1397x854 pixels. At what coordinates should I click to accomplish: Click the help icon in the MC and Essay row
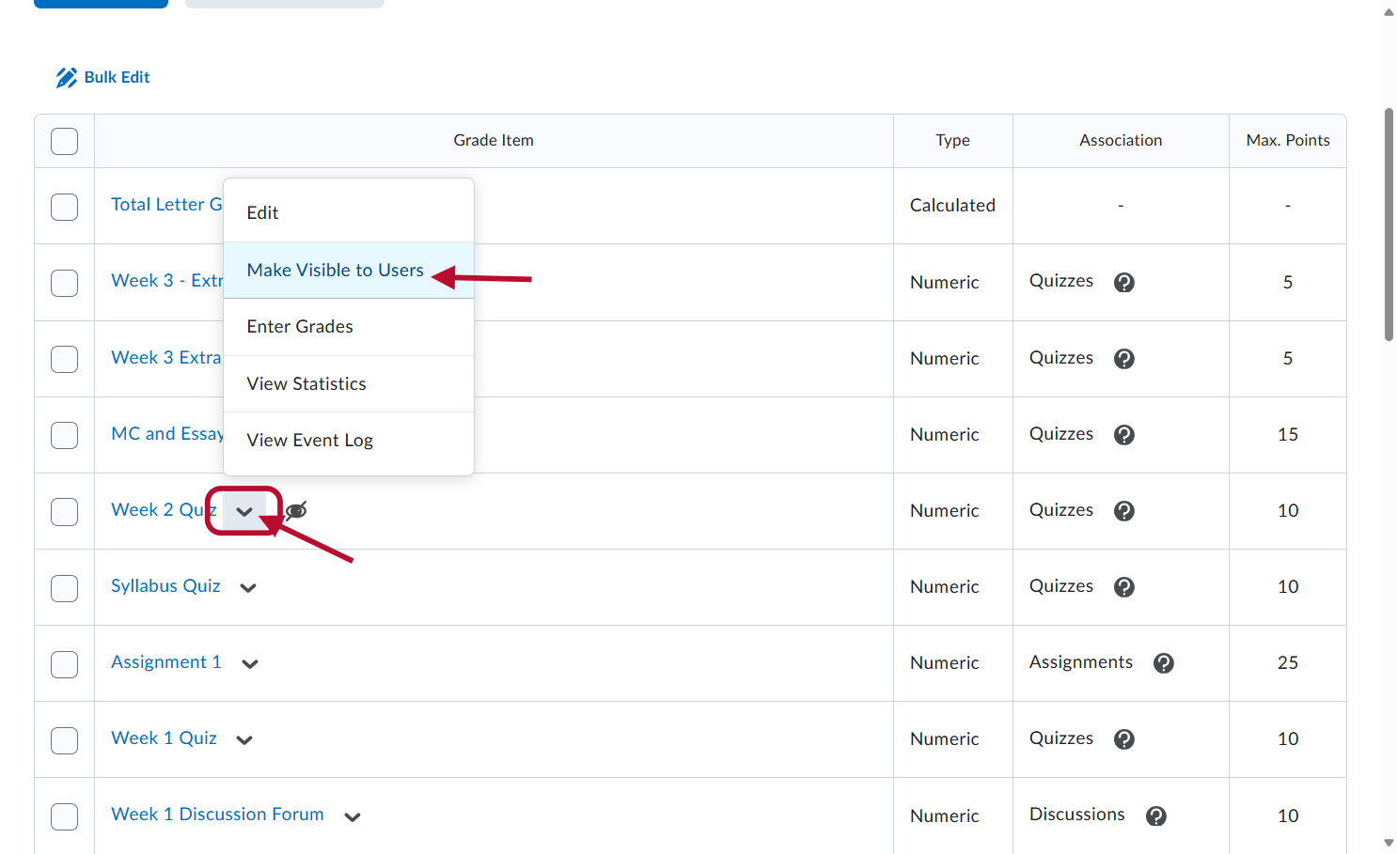tap(1124, 434)
